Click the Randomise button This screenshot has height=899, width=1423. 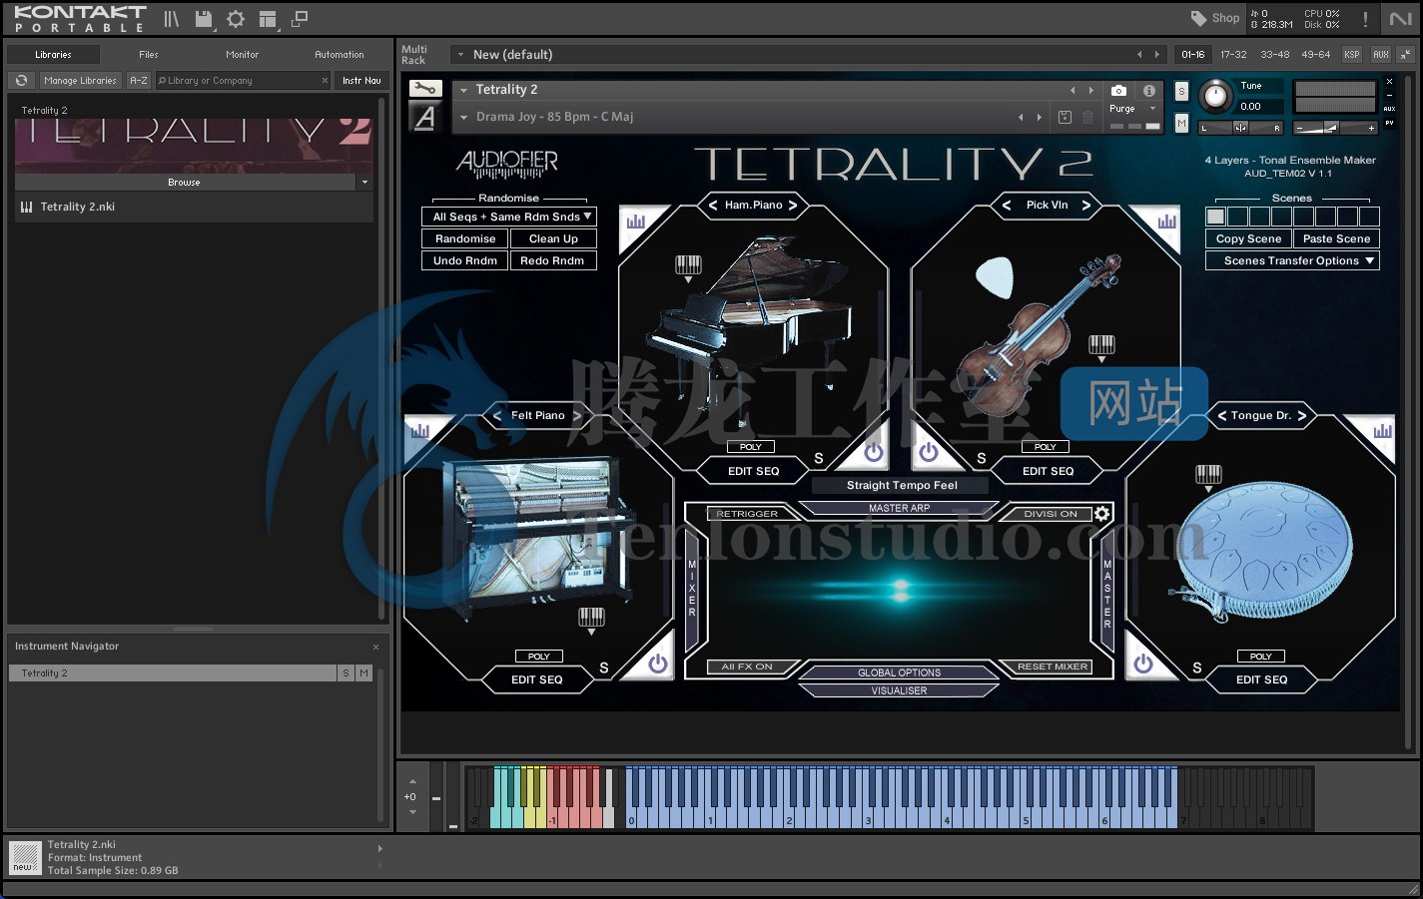(x=465, y=238)
